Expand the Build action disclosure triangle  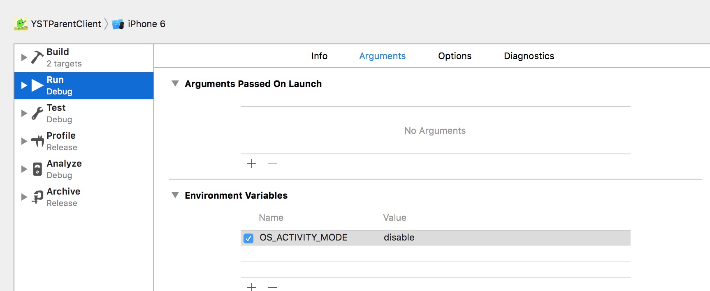point(24,57)
